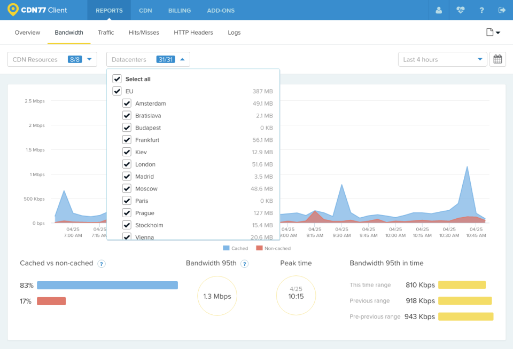Screen dimensions: 513x349
Task: Toggle the Frankfurt datacenter checkbox
Action: tap(127, 140)
